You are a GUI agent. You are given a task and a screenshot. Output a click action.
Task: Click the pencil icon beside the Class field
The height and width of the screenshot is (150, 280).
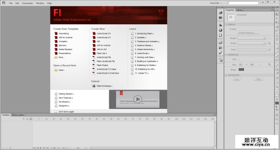coord(269,50)
